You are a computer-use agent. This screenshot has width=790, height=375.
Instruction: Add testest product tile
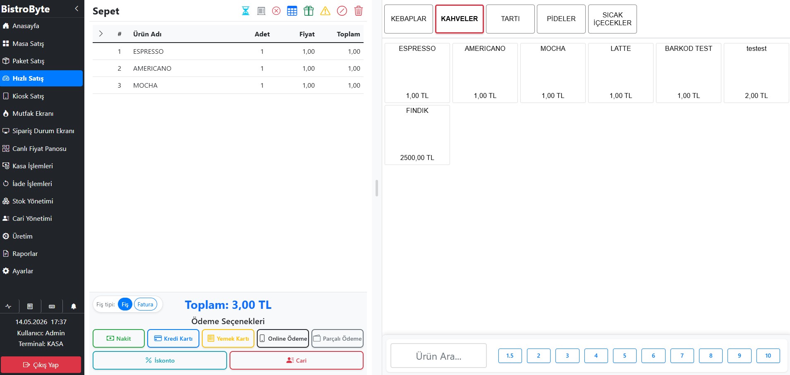pyautogui.click(x=756, y=73)
